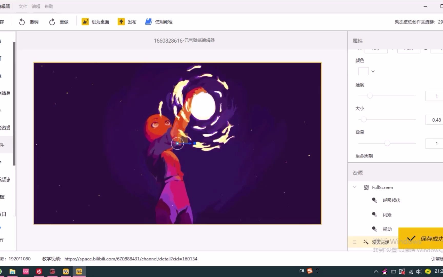Click the Sogou input method S icon
The width and height of the screenshot is (443, 277).
coord(310,271)
